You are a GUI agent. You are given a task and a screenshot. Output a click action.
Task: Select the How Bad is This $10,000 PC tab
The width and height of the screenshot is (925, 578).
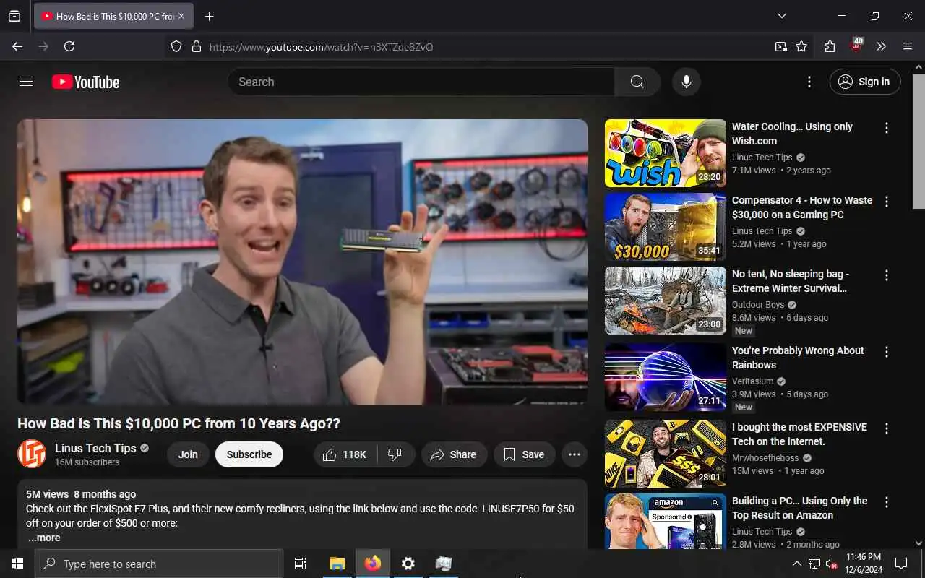coord(113,16)
